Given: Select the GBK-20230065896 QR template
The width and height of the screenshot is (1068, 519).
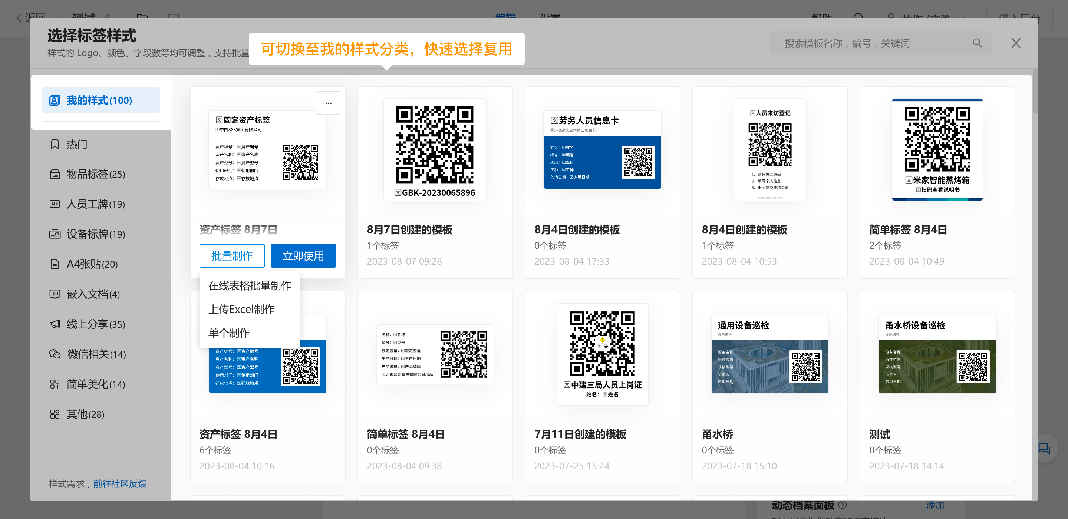Looking at the screenshot, I should point(435,150).
